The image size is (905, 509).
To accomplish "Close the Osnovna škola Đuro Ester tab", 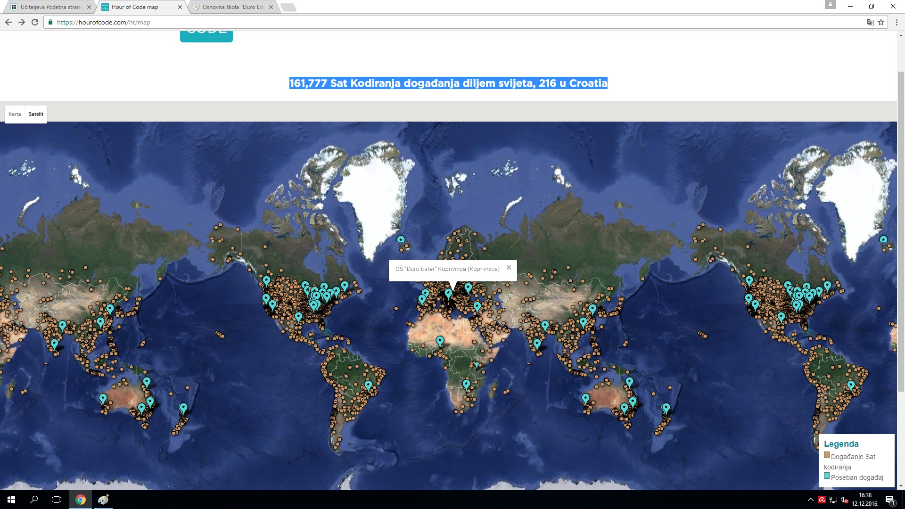I will (271, 7).
